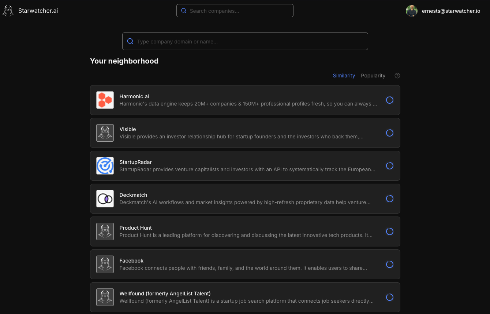This screenshot has width=490, height=314.
Task: Click the Visible ninja placeholder logo
Action: 105,133
